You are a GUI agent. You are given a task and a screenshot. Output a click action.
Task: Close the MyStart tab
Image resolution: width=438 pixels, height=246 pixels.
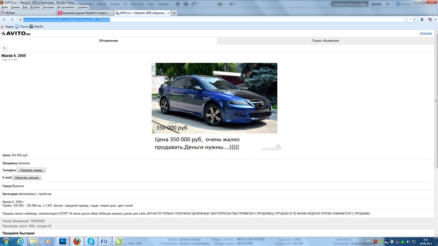(54, 13)
